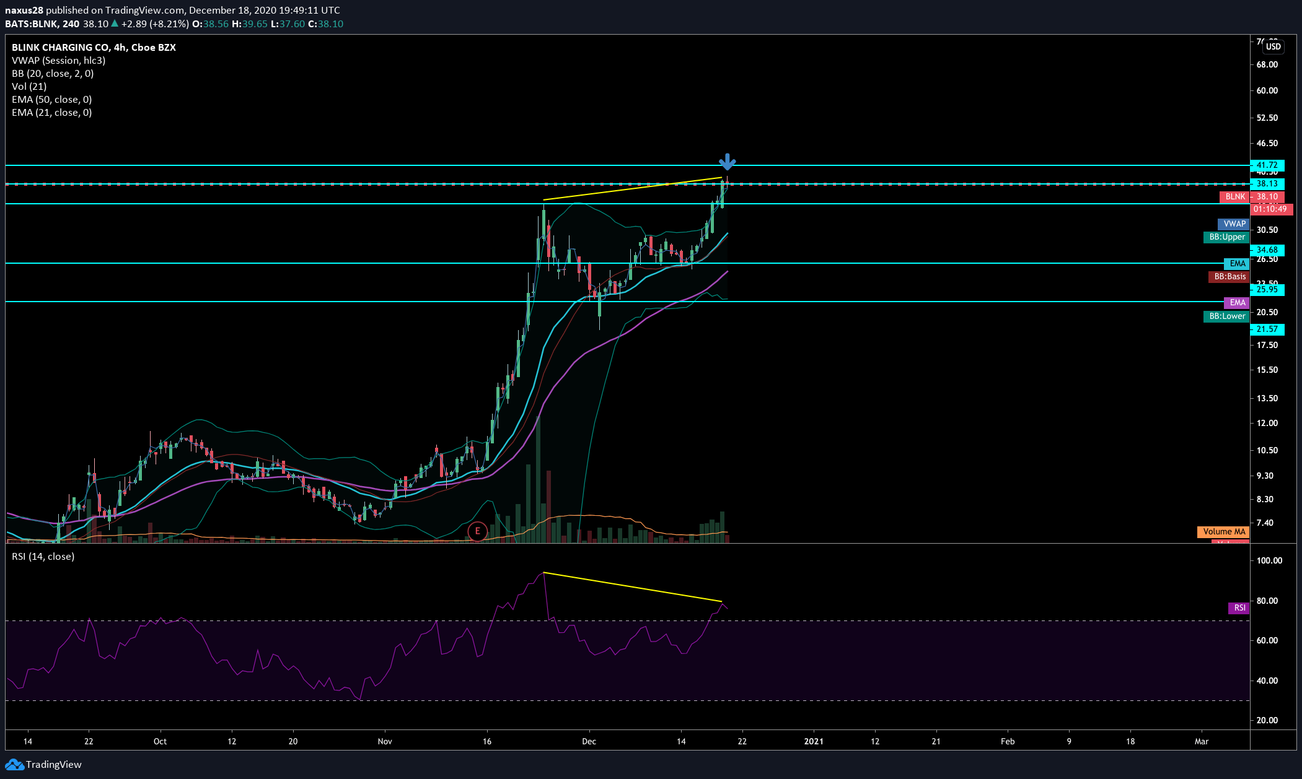This screenshot has height=779, width=1302.
Task: Click the 9.30 price axis value
Action: (1265, 476)
